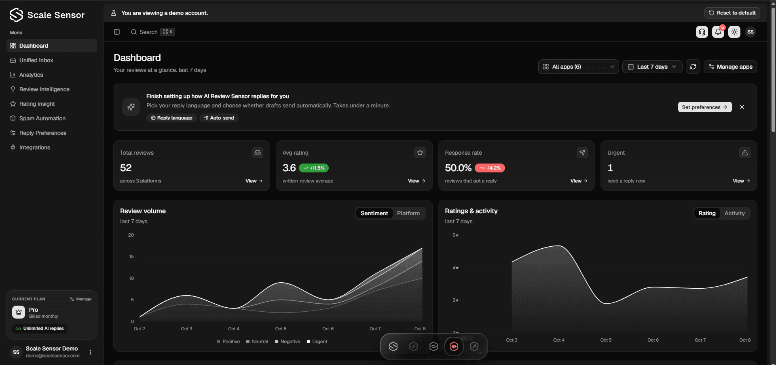Open the reply arrow hexagon in bottom dock
776x365 pixels.
point(434,346)
